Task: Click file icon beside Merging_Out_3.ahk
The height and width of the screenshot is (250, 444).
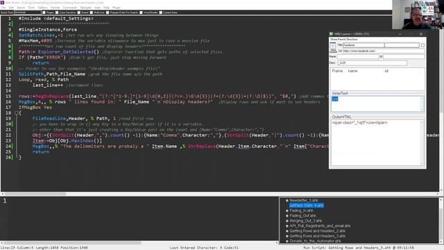Action: pyautogui.click(x=287, y=221)
